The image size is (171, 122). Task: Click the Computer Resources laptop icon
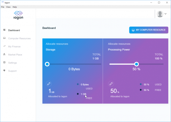[x=4, y=38]
